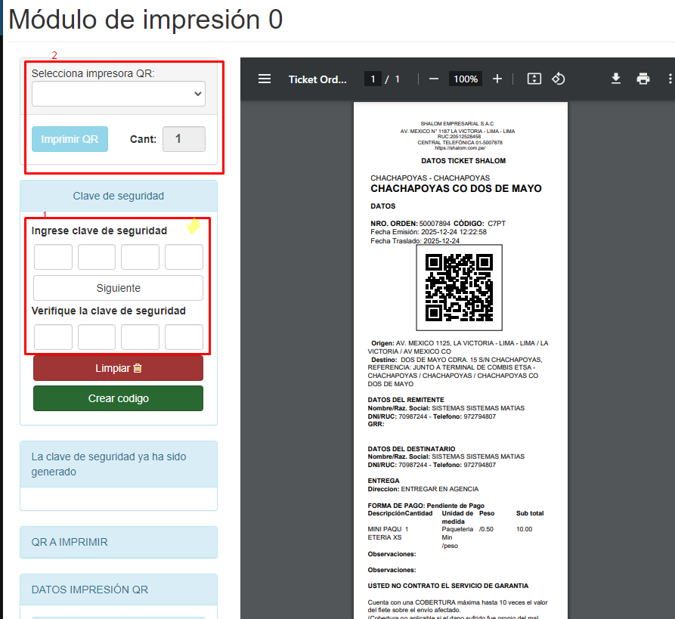The width and height of the screenshot is (675, 619).
Task: Open the PDF viewer more actions menu
Action: click(x=670, y=79)
